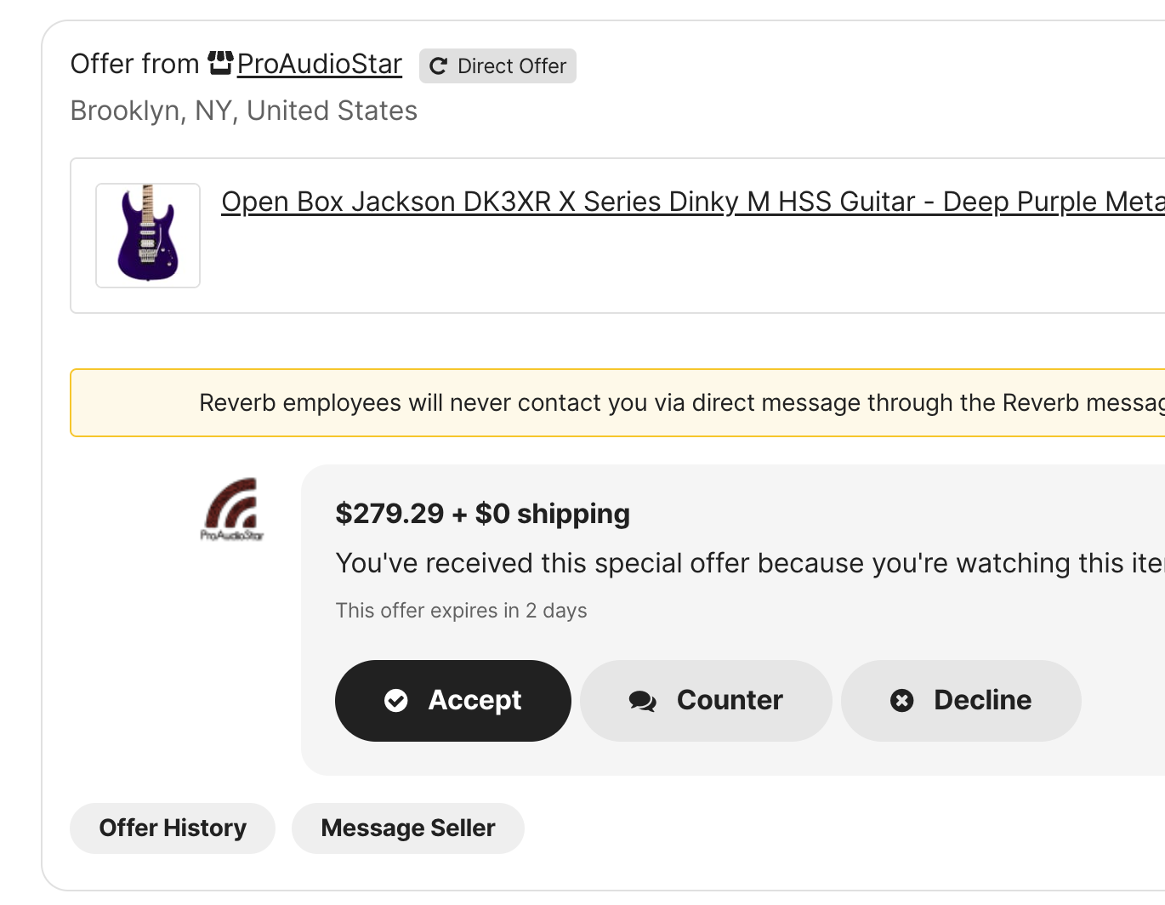View the Offer History
1165x905 pixels.
tap(173, 828)
